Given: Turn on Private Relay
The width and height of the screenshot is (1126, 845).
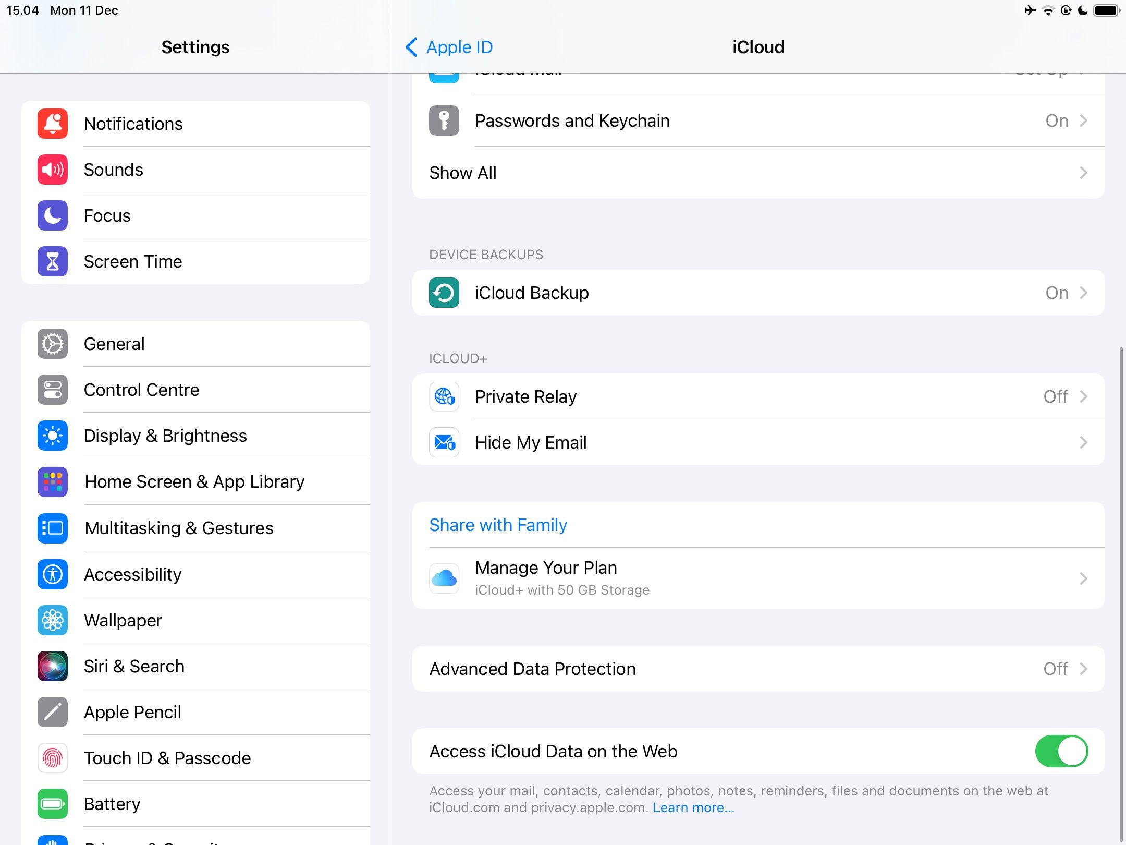Looking at the screenshot, I should coord(756,396).
